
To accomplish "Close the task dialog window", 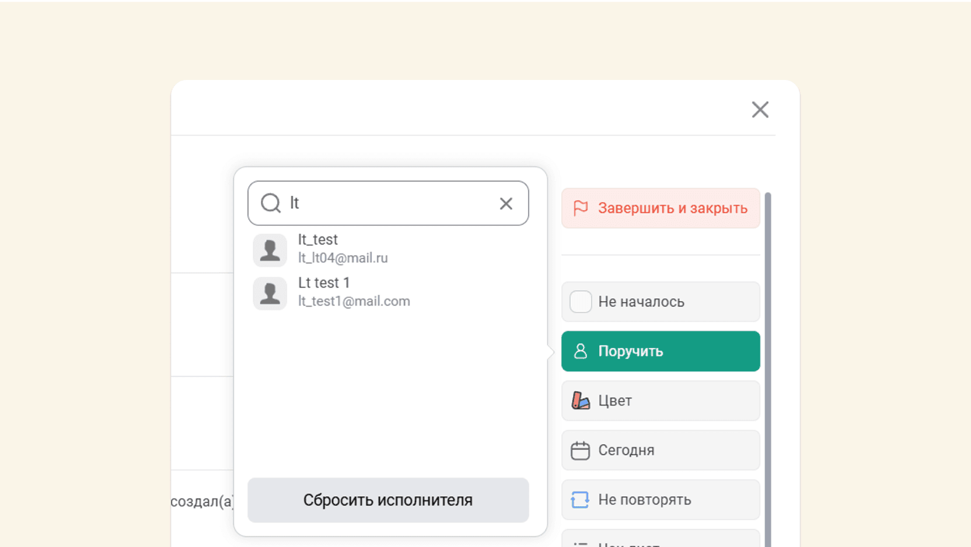I will [x=760, y=110].
